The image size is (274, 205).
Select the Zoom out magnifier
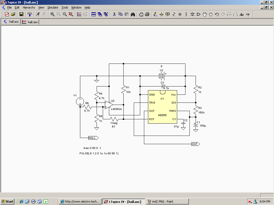(x=65, y=14)
